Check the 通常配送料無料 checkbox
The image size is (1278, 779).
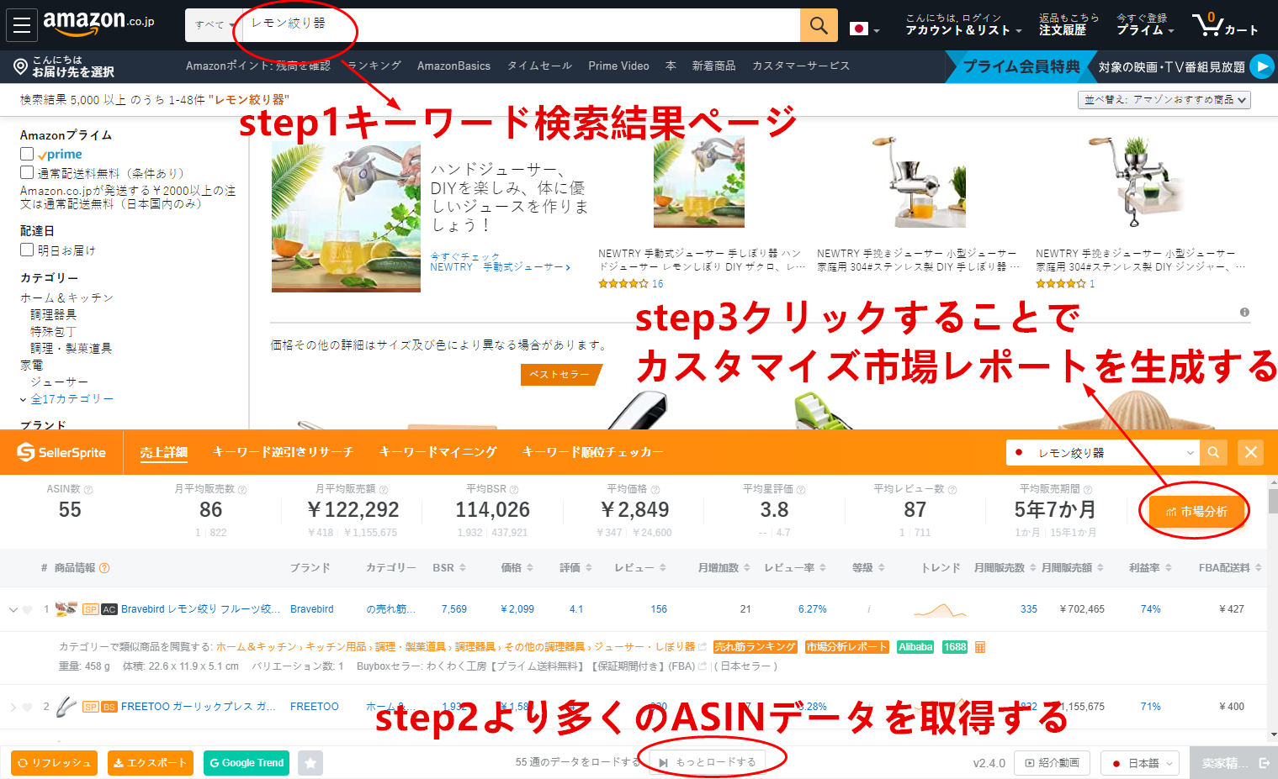click(27, 173)
